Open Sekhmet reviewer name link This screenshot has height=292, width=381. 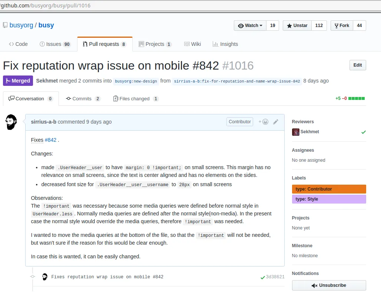309,132
